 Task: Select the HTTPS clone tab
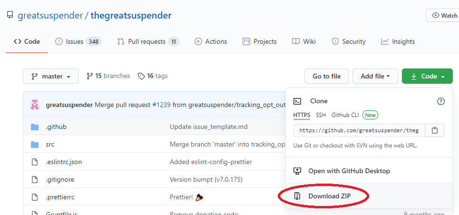302,115
